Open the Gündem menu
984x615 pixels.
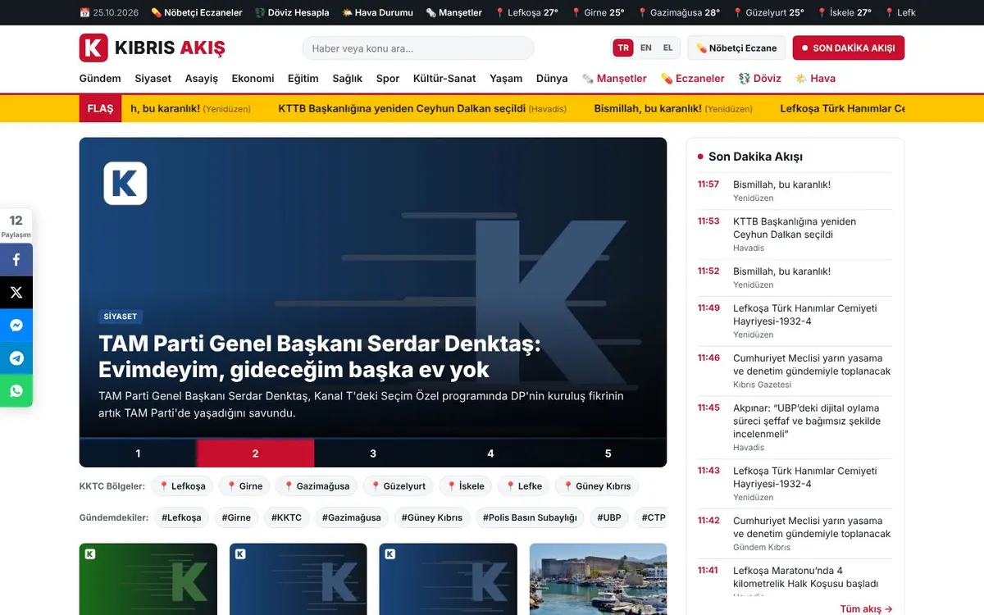tap(100, 79)
